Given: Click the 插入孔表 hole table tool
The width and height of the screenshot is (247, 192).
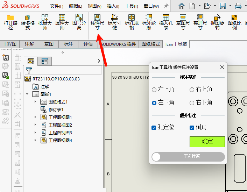Looking at the screenshot, I should tap(166, 22).
